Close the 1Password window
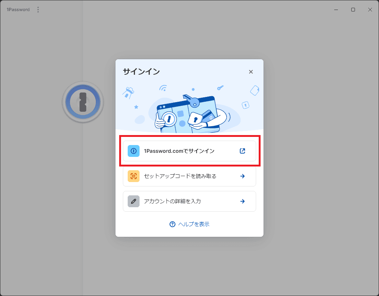The height and width of the screenshot is (296, 379). pos(370,10)
